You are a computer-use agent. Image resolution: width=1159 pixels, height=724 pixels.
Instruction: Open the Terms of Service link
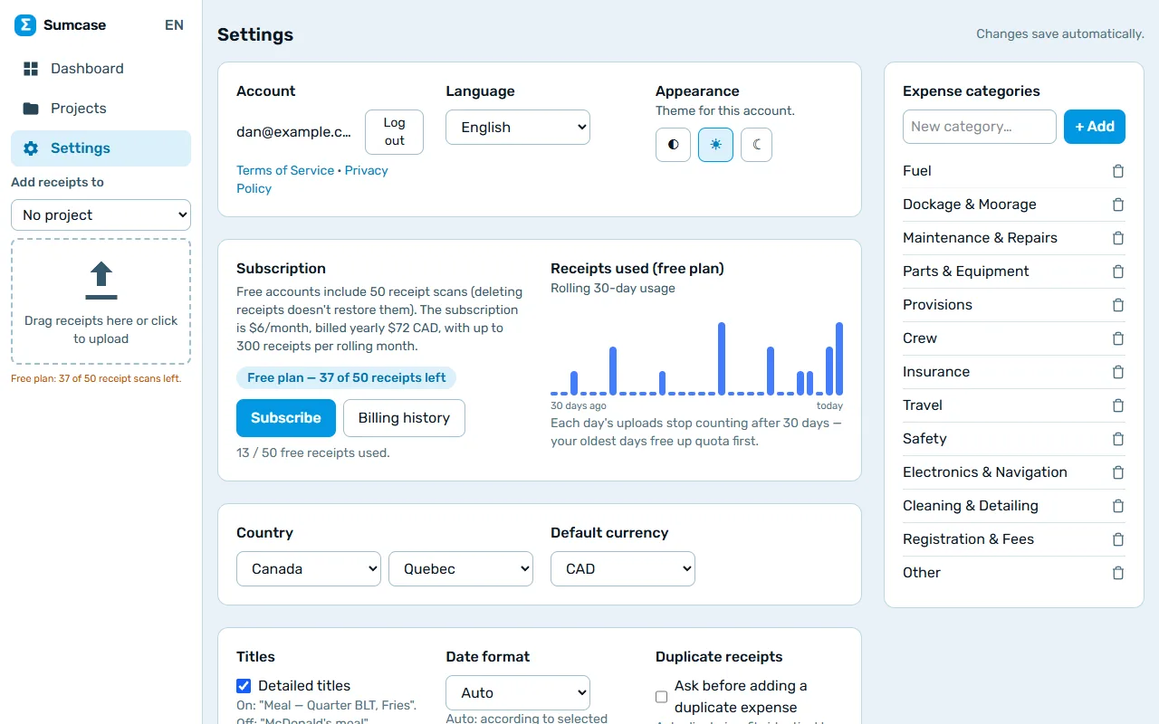pos(285,170)
